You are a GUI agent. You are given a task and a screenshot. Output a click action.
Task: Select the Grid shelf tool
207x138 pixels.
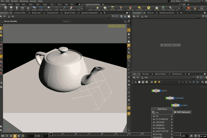point(28,8)
